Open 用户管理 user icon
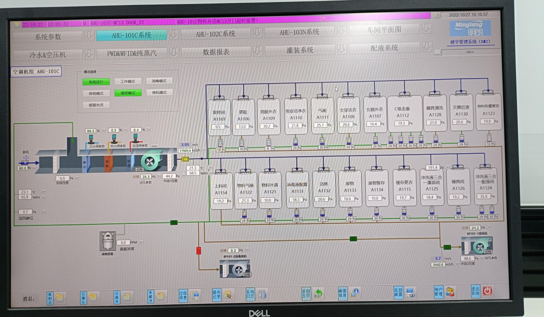The width and height of the screenshot is (544, 317). pos(450,291)
